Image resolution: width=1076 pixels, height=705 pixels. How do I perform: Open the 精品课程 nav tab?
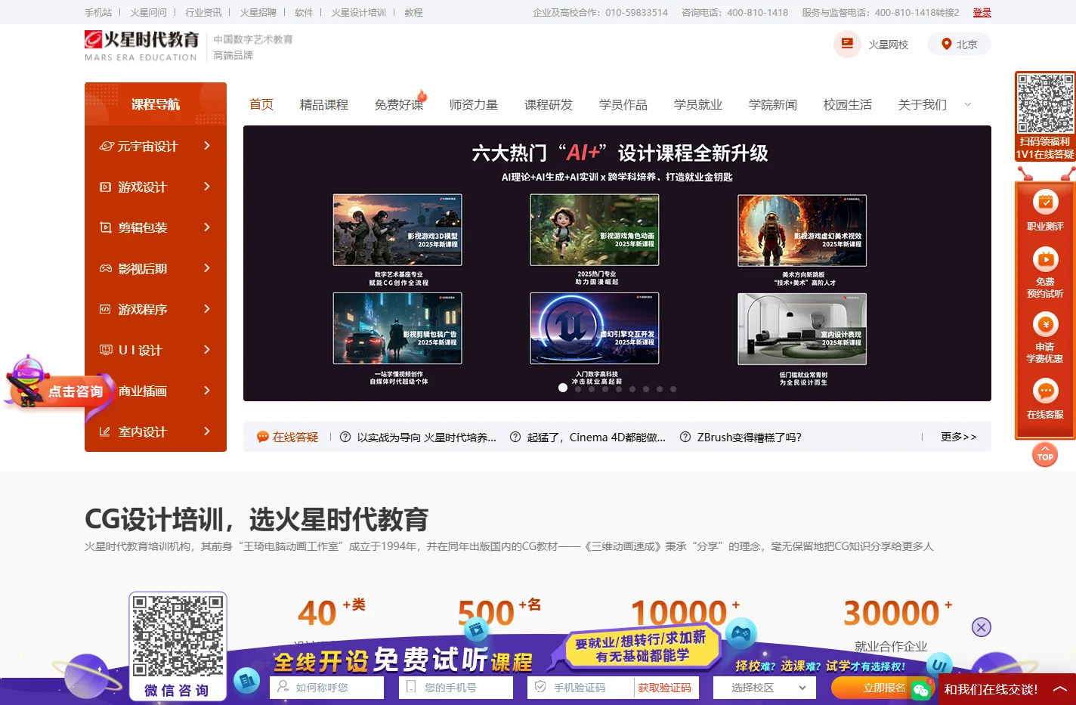(324, 104)
